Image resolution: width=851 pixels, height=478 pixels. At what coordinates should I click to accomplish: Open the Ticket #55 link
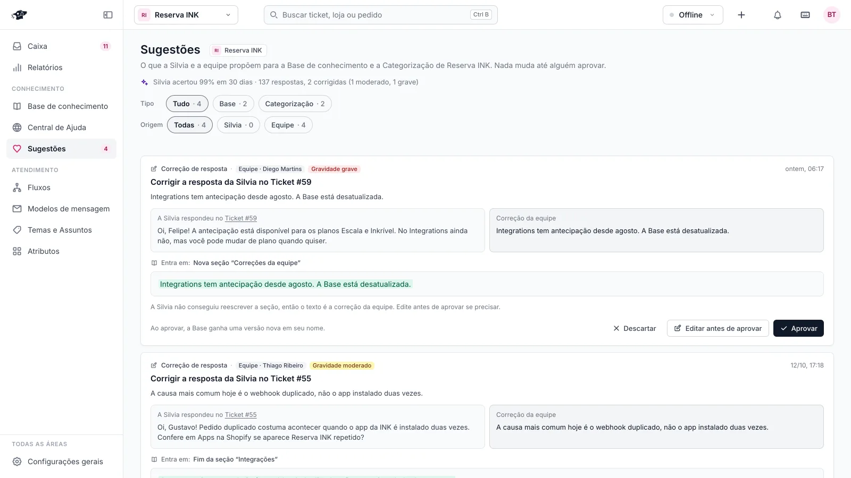(241, 415)
